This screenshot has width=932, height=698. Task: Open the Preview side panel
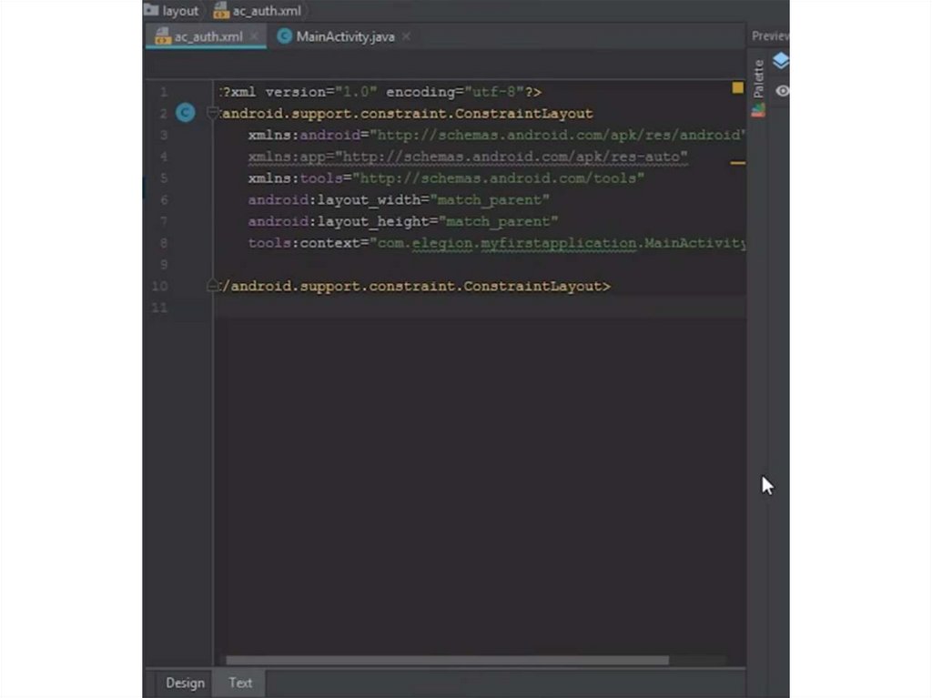click(770, 36)
